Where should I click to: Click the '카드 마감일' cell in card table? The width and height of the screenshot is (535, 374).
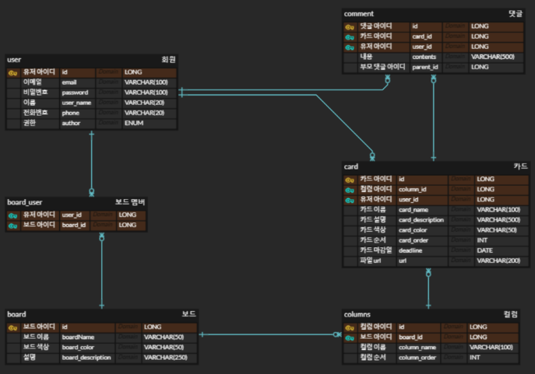click(376, 250)
